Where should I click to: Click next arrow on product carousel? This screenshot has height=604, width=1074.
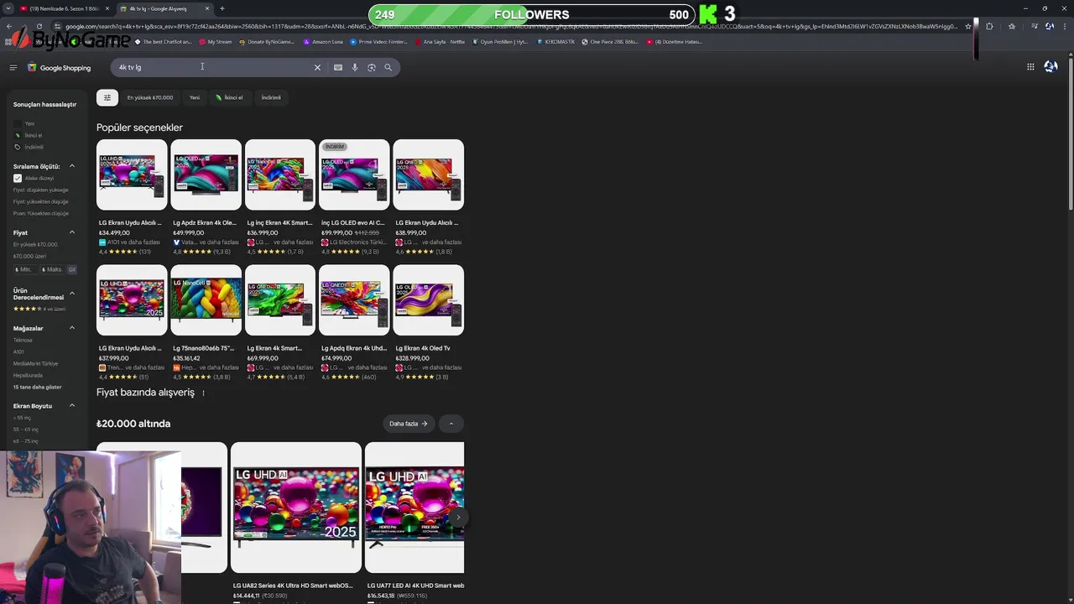457,517
